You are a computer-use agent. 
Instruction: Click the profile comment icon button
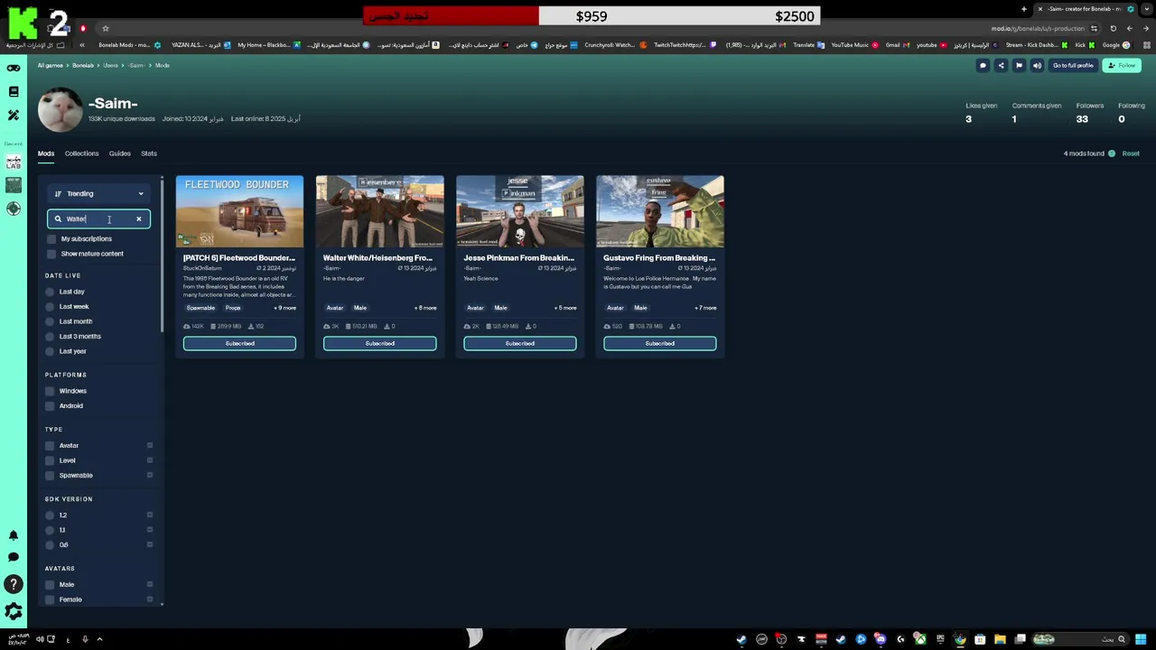pyautogui.click(x=983, y=65)
